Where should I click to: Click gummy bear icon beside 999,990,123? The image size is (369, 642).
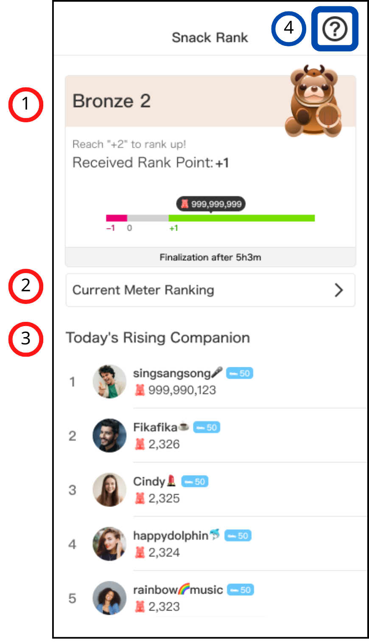[x=140, y=390]
